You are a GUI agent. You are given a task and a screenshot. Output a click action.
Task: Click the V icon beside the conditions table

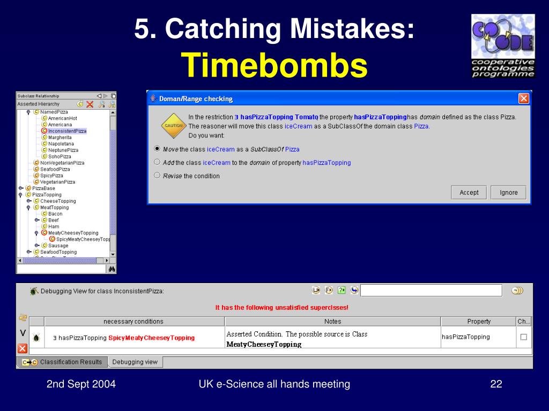click(23, 333)
